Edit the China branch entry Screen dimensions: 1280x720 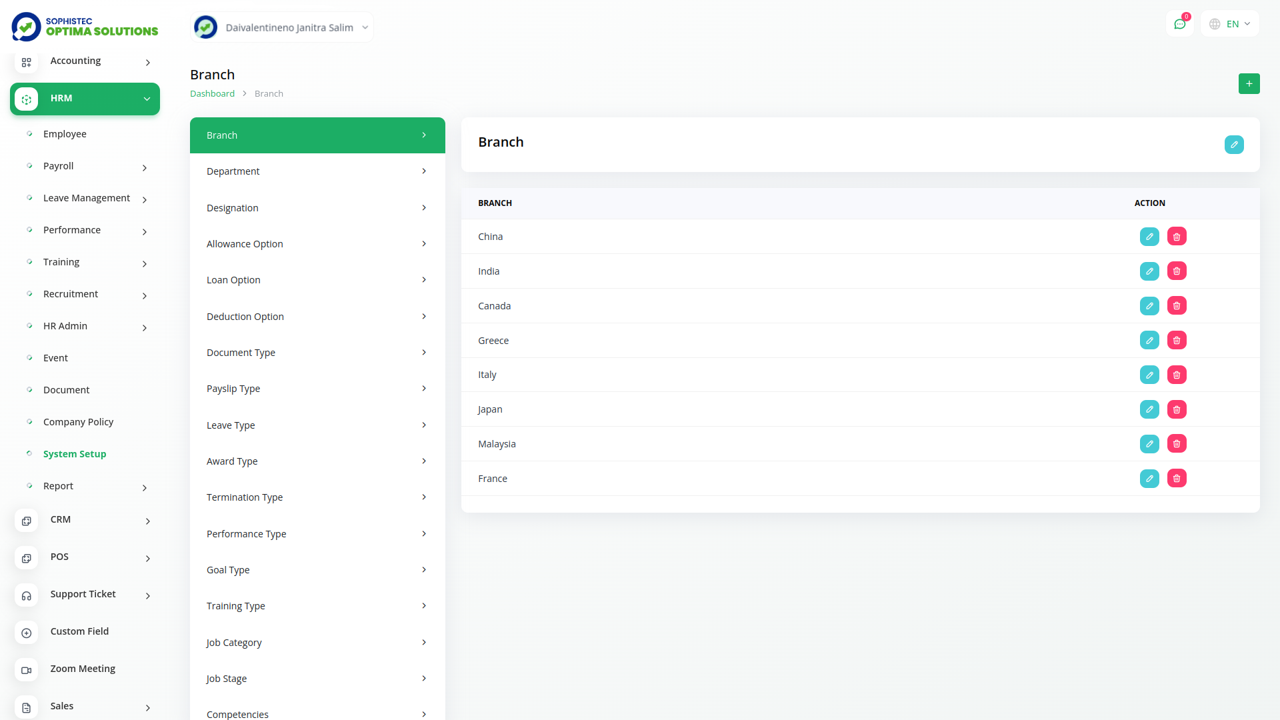(1149, 237)
